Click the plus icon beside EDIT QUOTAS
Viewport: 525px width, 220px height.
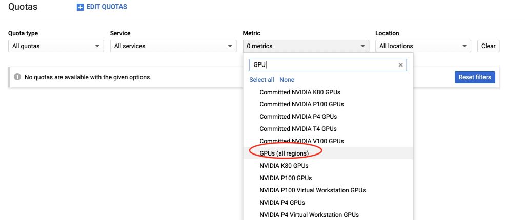coord(80,7)
